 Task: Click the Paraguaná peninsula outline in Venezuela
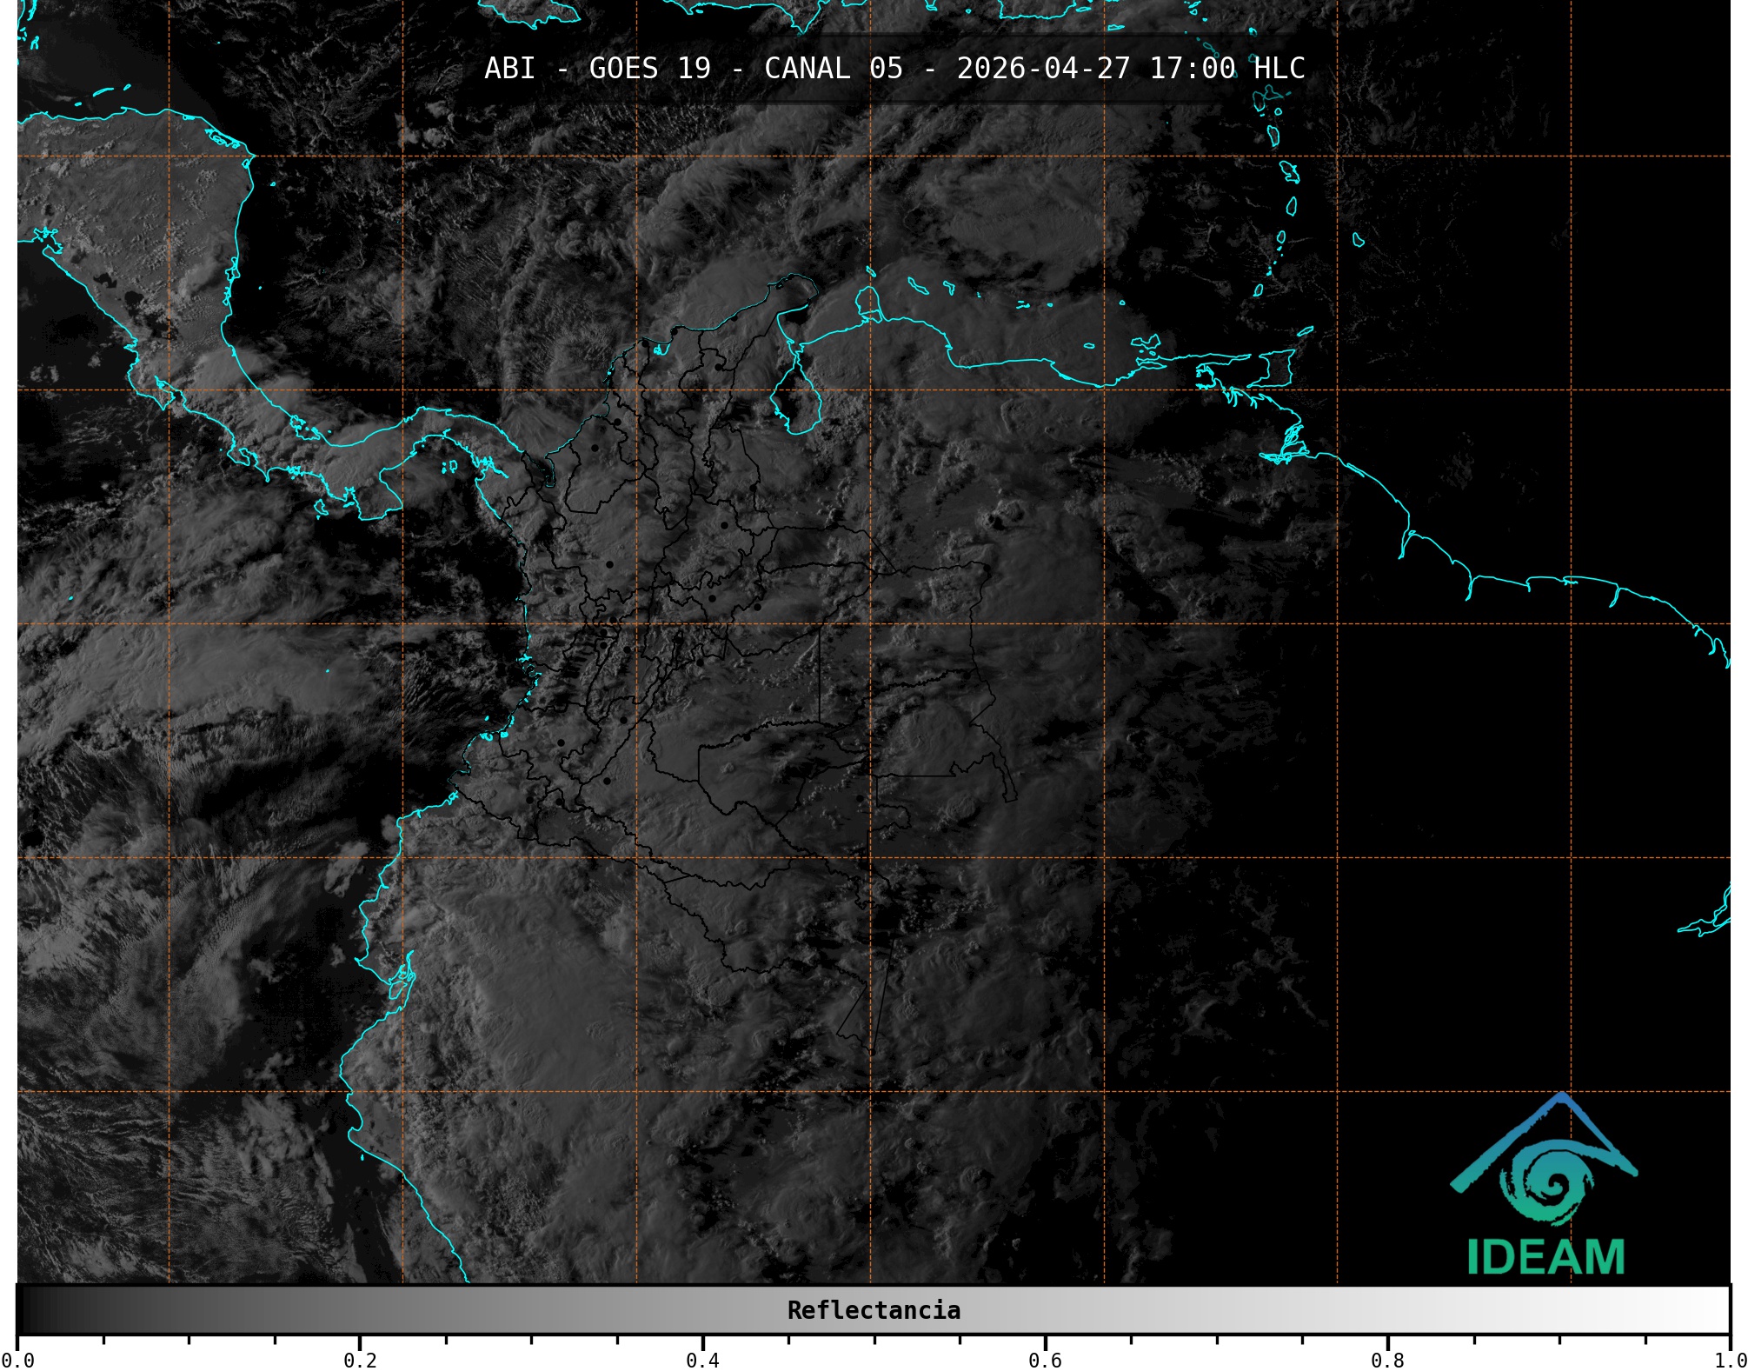(x=867, y=302)
